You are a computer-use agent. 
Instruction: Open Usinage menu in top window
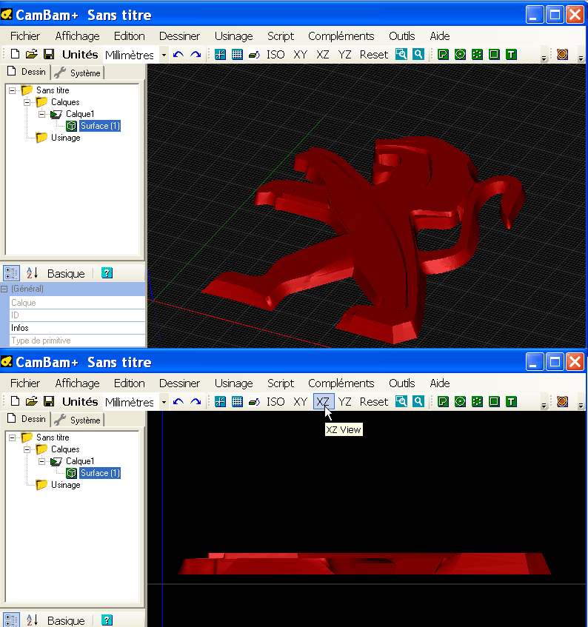tap(233, 36)
